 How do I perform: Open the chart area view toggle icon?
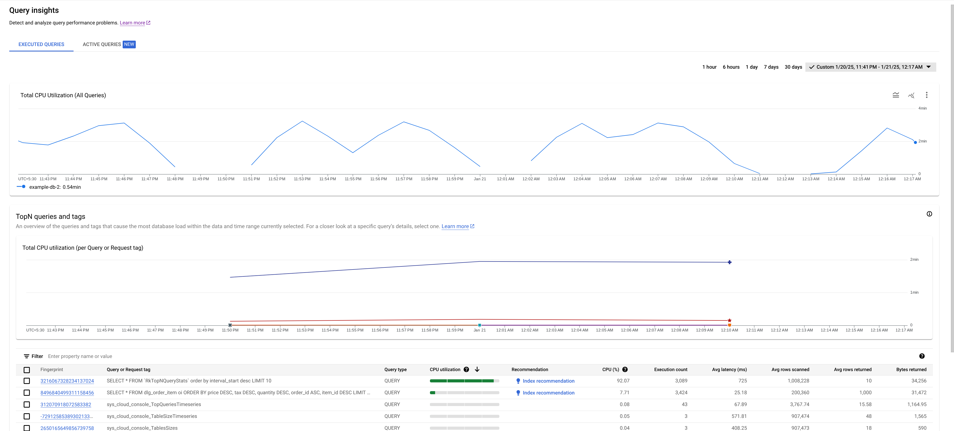coord(896,95)
